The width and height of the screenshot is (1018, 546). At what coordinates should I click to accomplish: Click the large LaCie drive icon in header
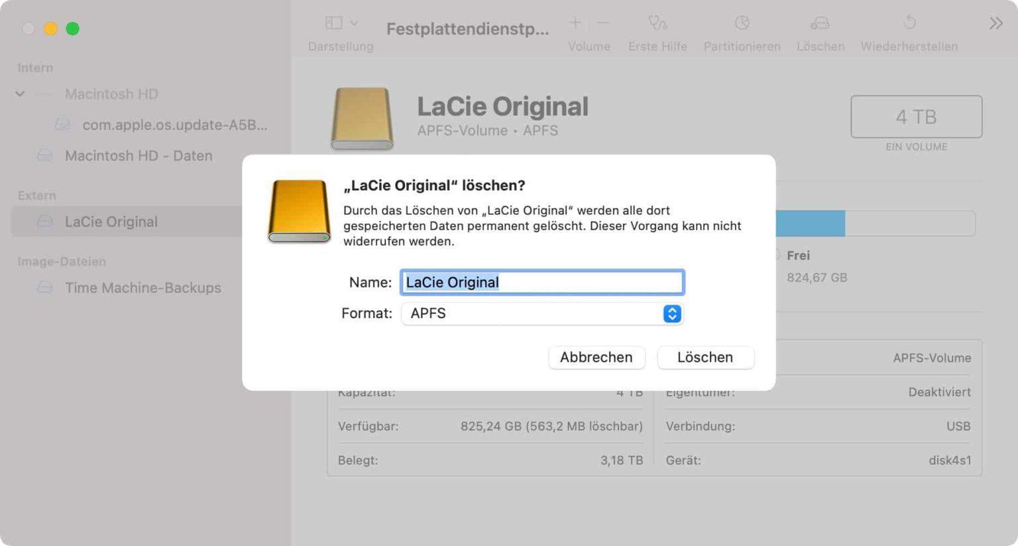click(362, 119)
